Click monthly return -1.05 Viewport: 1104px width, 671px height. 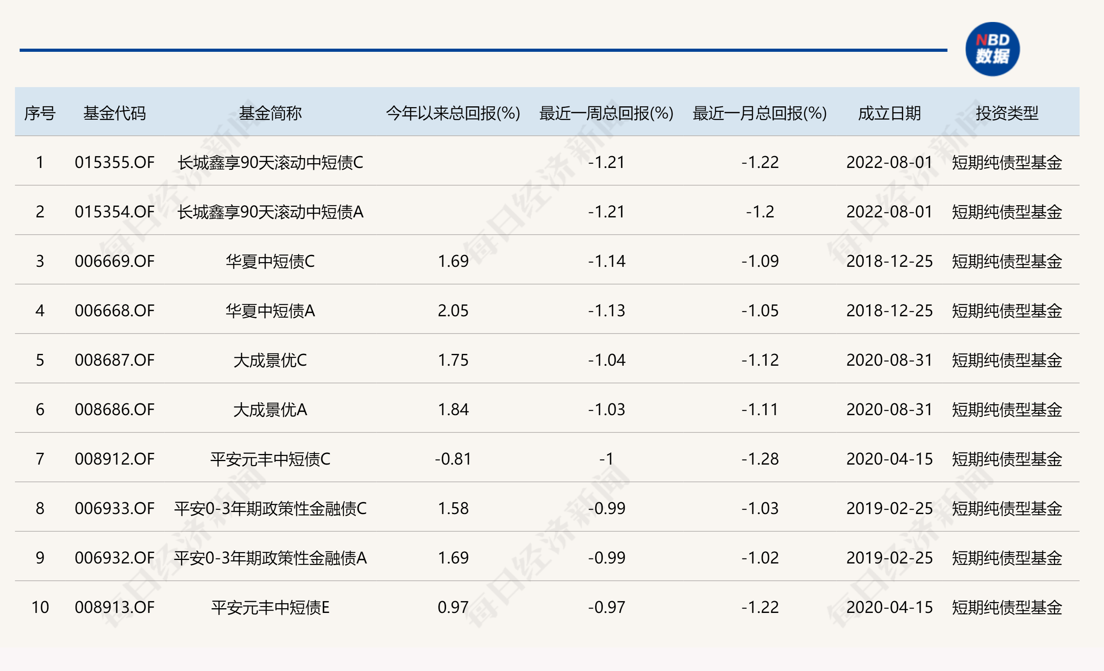click(x=760, y=311)
